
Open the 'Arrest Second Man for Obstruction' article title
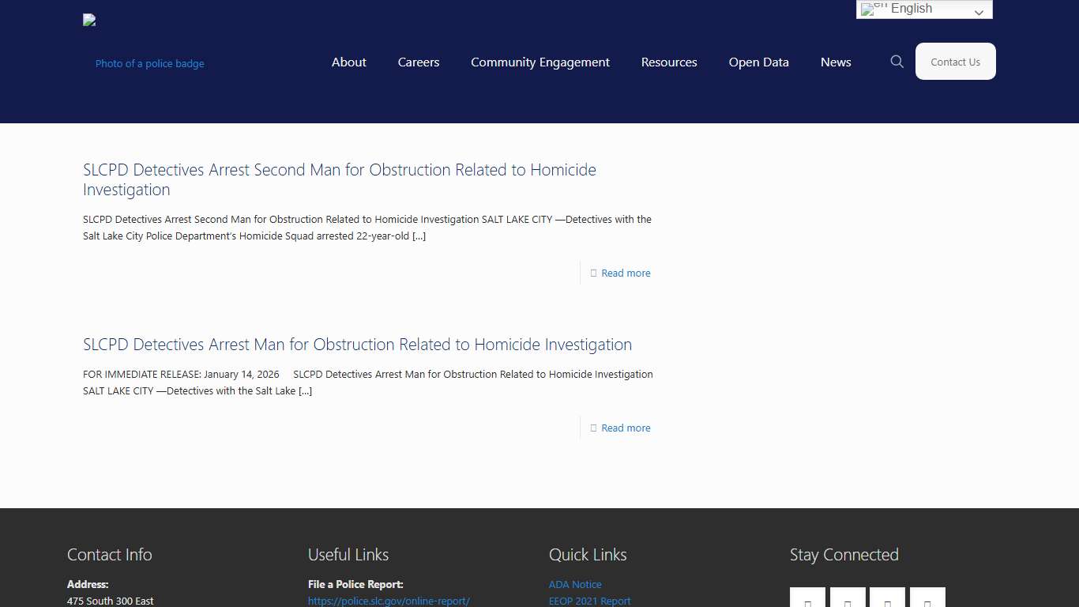click(x=340, y=179)
